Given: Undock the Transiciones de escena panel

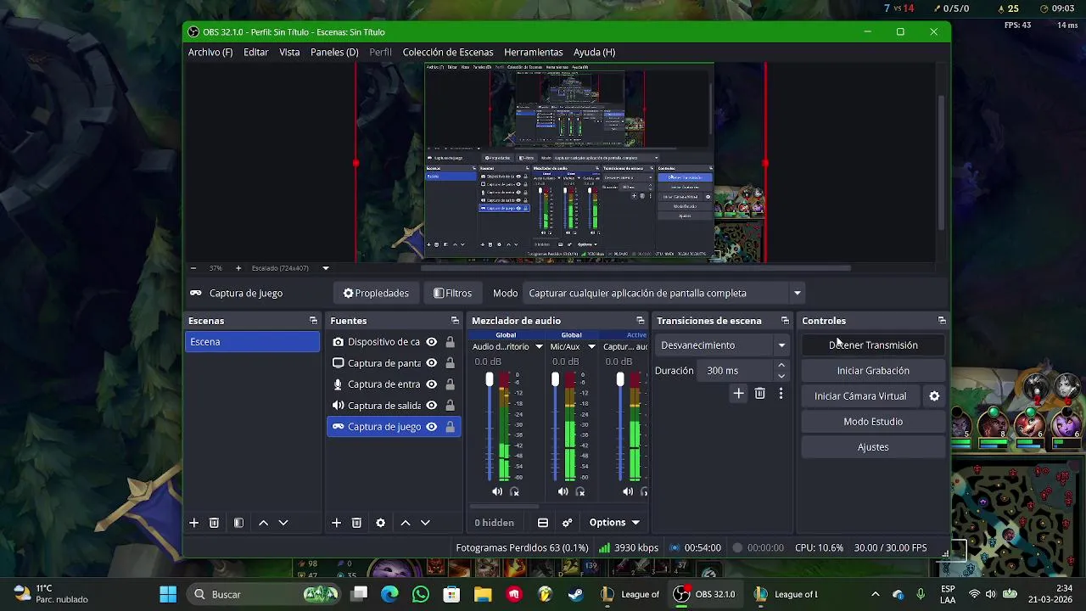Looking at the screenshot, I should (785, 321).
